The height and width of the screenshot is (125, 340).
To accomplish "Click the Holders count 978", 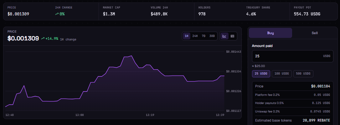I will (202, 14).
